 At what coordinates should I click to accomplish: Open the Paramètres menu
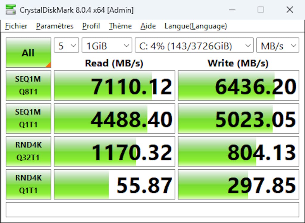pos(55,26)
